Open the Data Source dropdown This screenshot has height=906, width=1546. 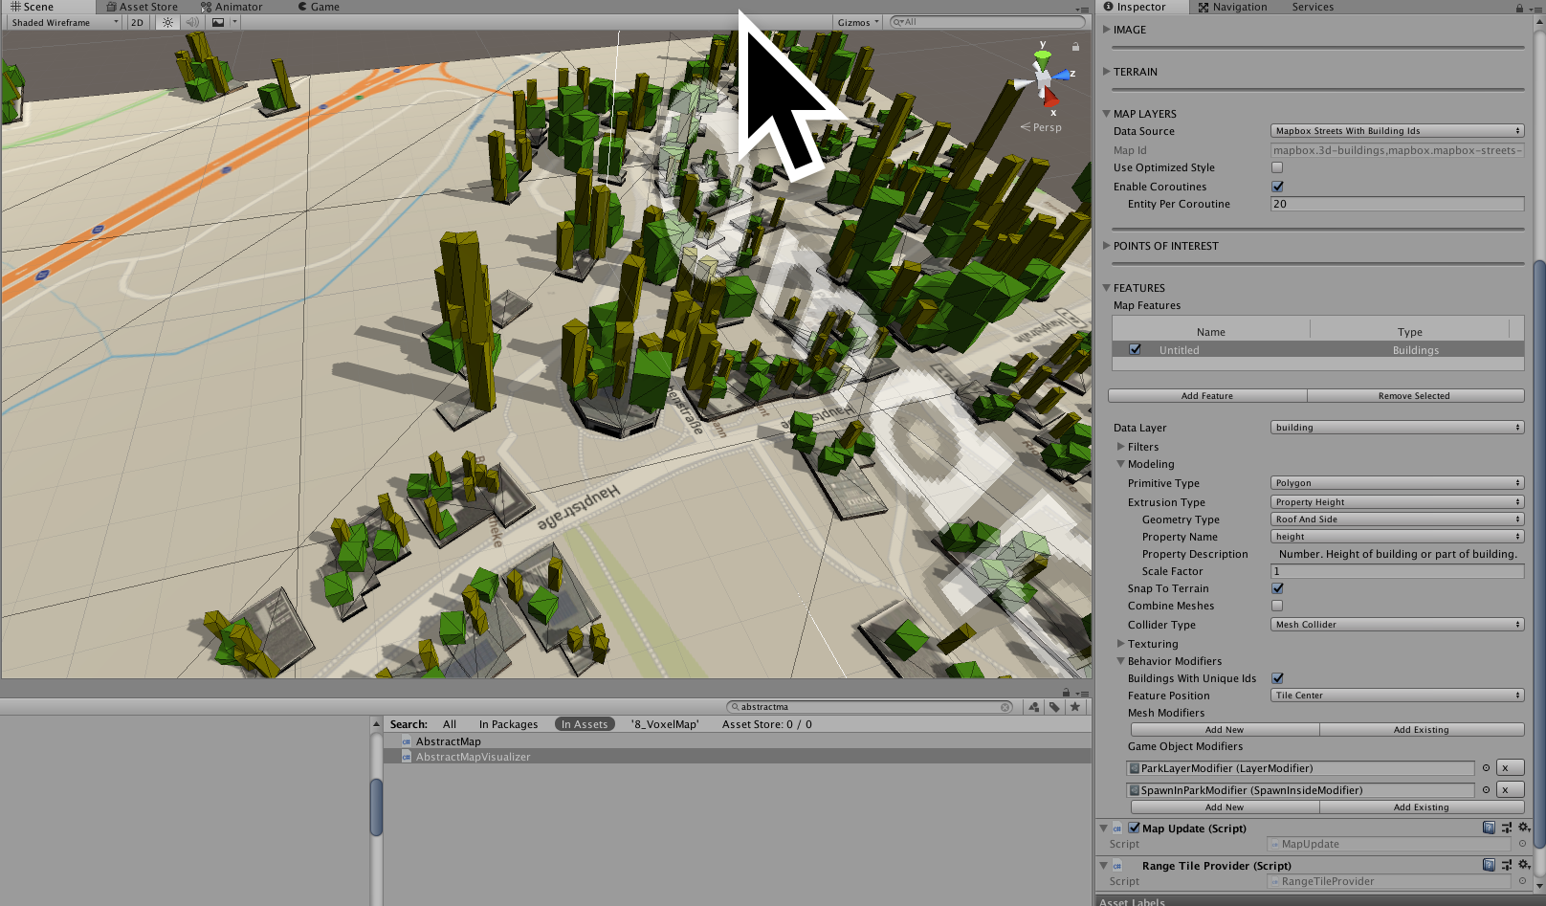(x=1396, y=130)
